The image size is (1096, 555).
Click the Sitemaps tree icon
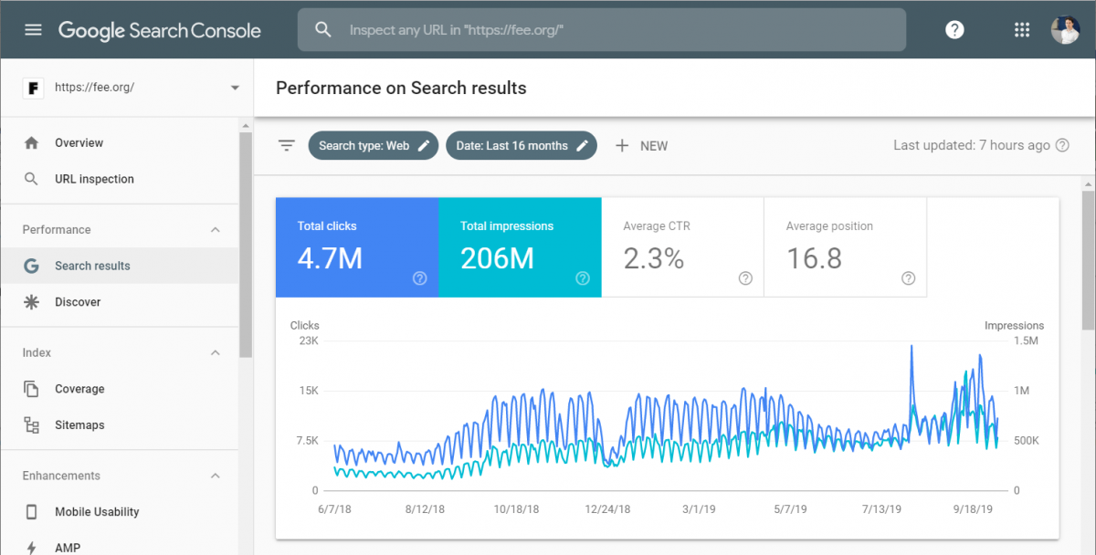click(x=32, y=425)
